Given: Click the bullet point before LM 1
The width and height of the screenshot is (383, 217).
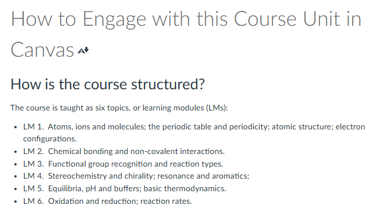Looking at the screenshot, I should pyautogui.click(x=15, y=127).
